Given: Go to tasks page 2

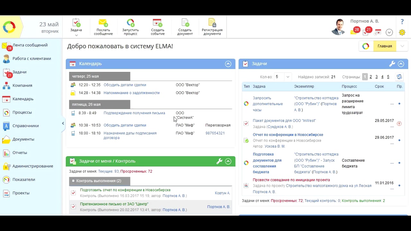Looking at the screenshot, I should point(371,77).
